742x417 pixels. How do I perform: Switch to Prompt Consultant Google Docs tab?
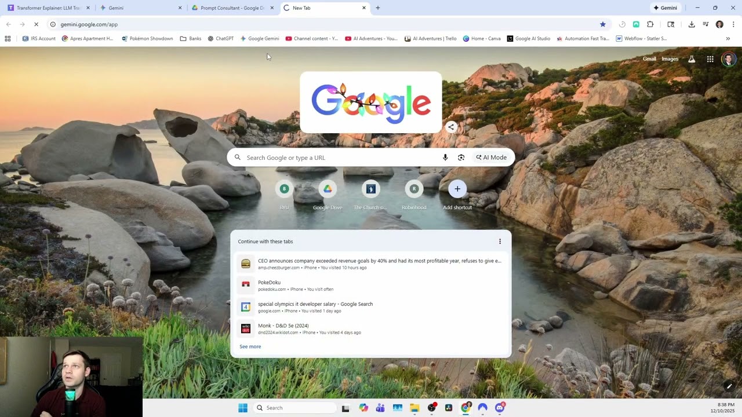click(232, 8)
